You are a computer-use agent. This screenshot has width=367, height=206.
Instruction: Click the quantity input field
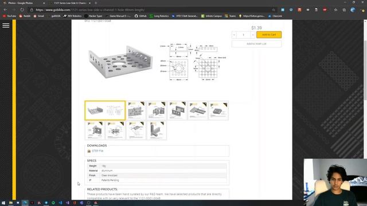243,35
